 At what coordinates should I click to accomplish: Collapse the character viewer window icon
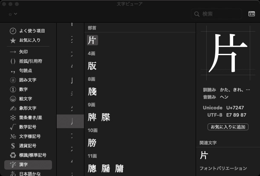point(251,14)
